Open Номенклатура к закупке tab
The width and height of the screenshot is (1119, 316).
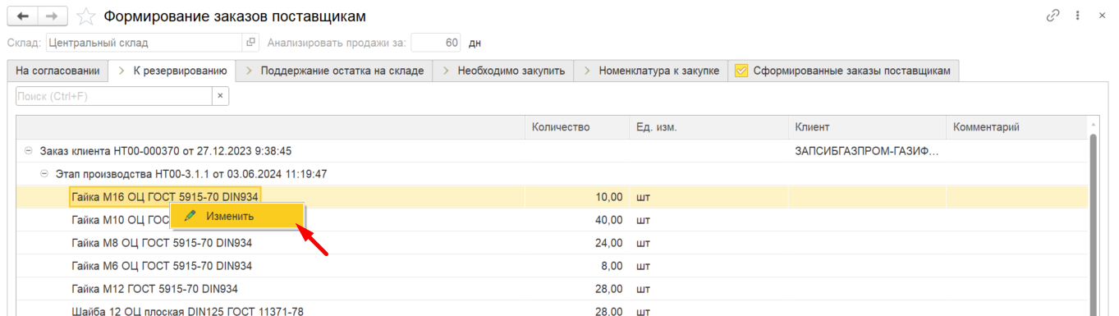[x=650, y=71]
